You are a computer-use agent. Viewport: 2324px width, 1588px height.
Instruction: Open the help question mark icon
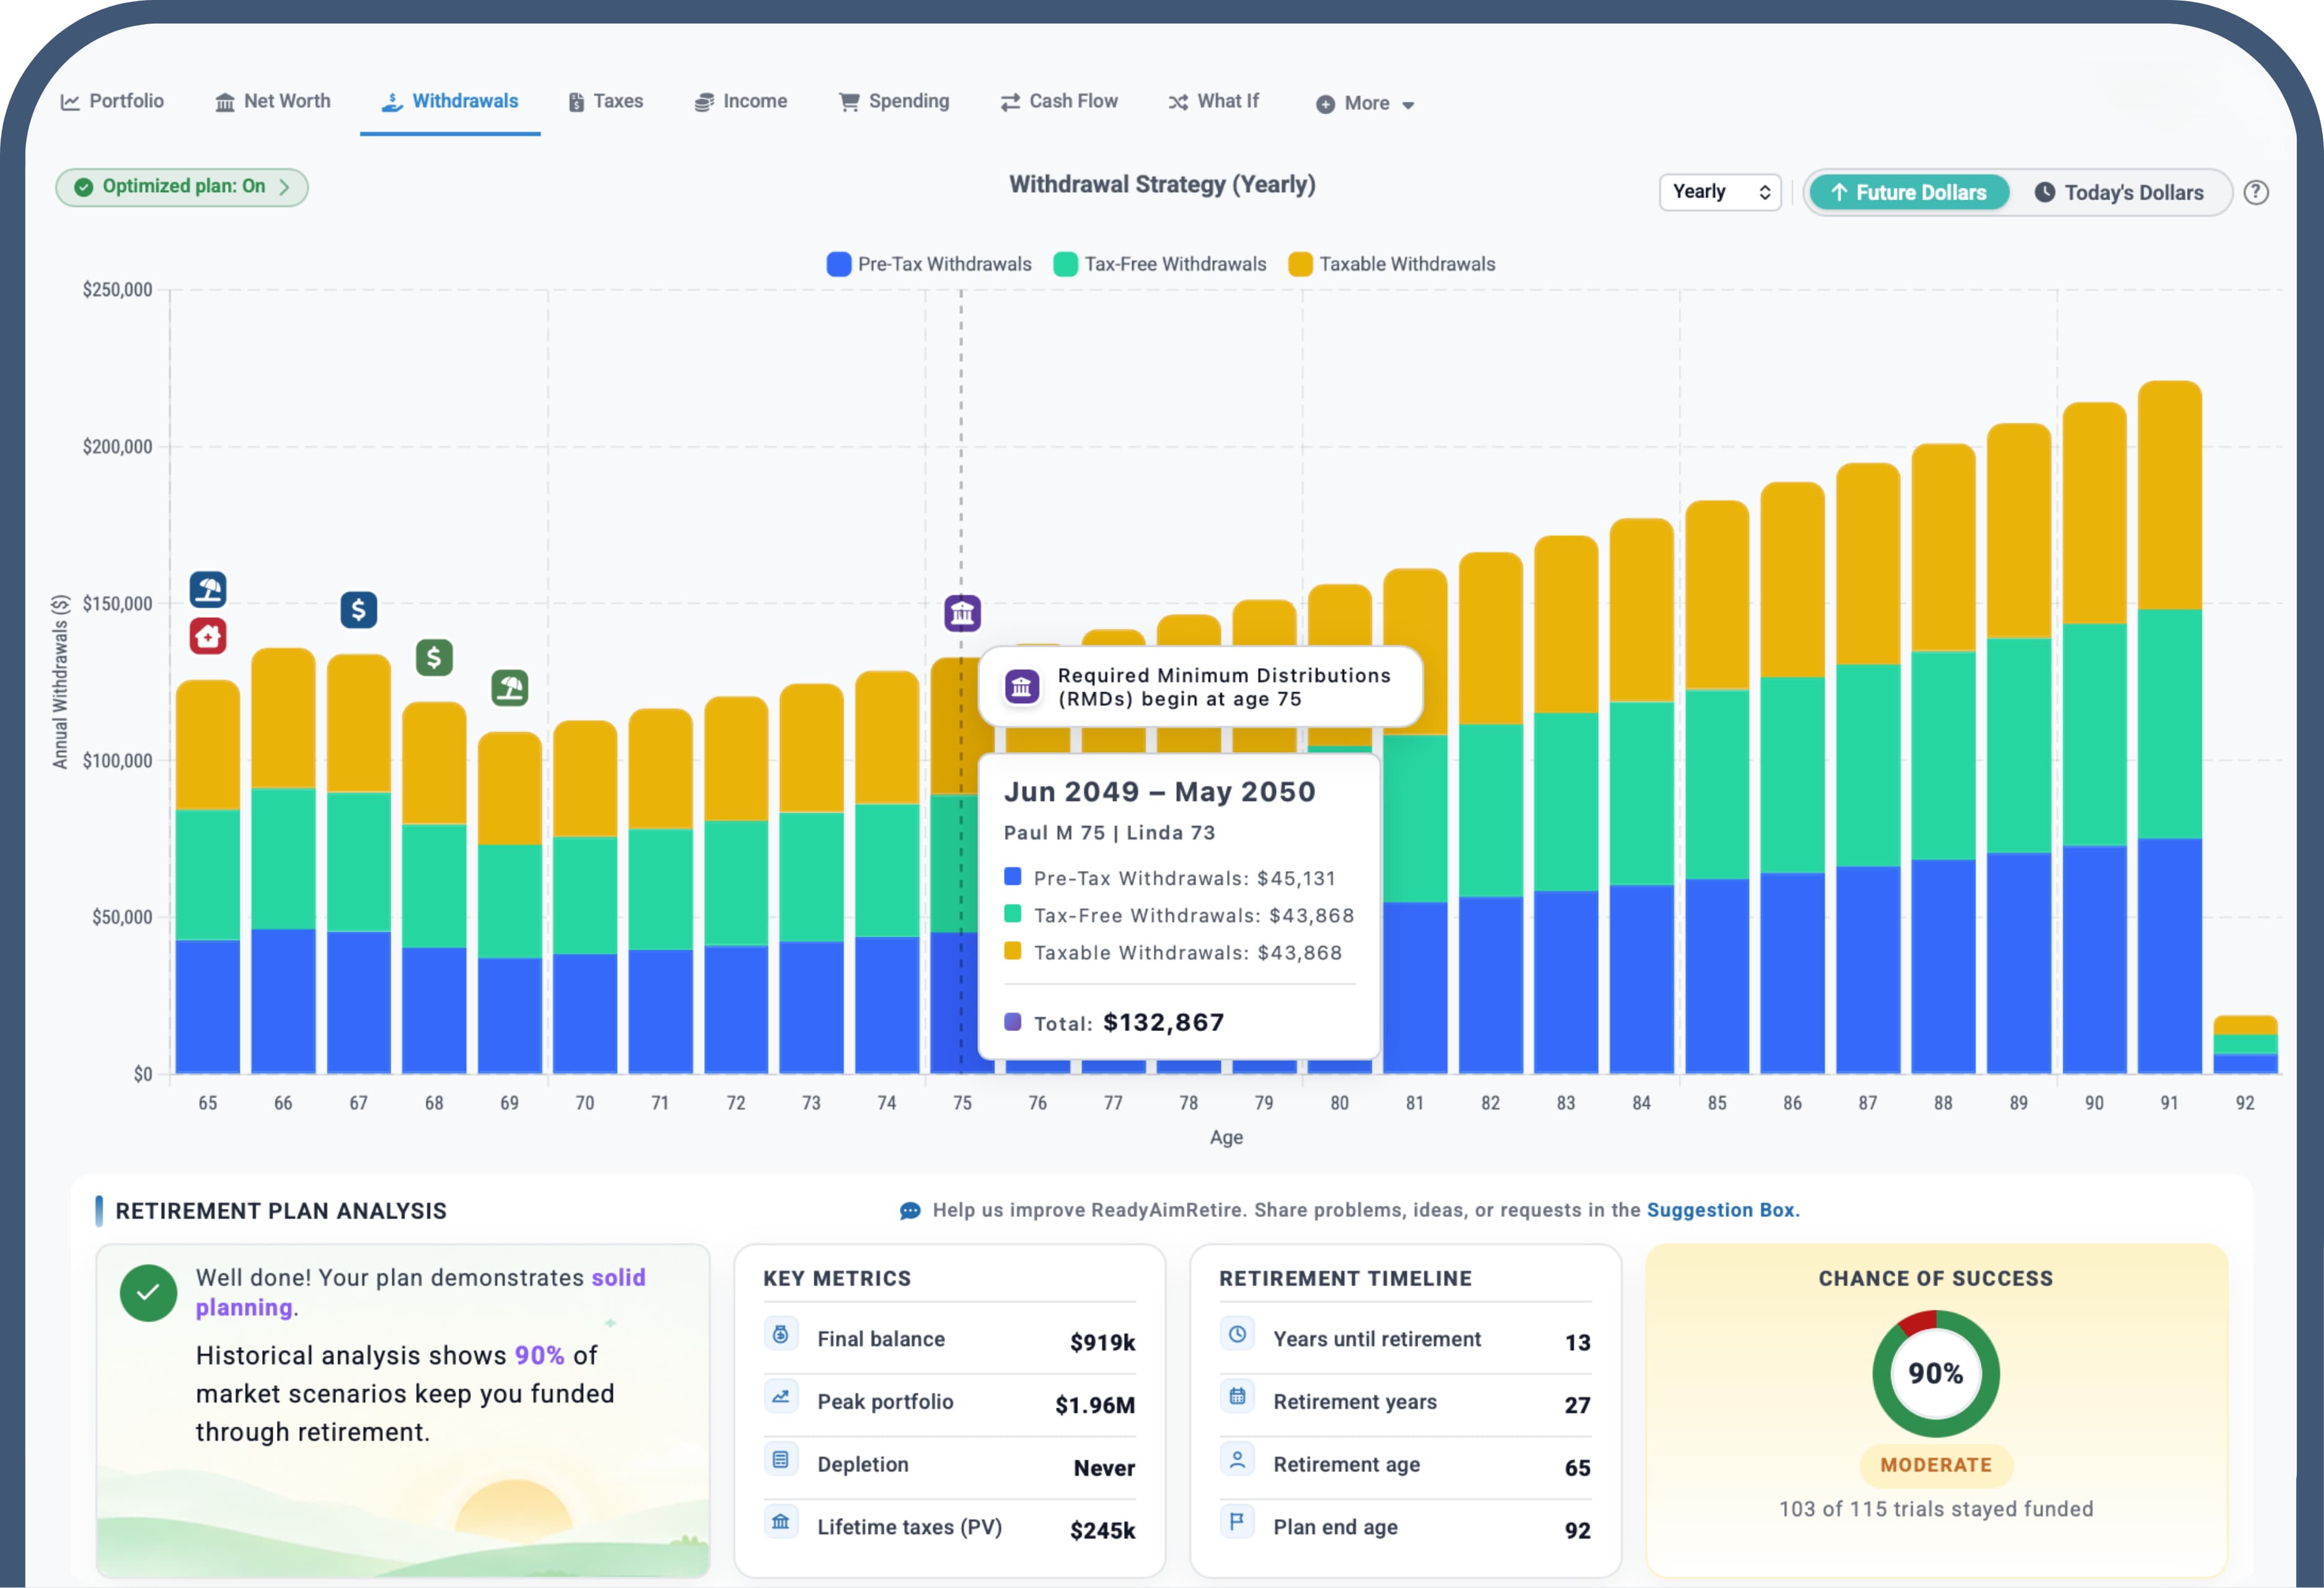tap(2256, 192)
